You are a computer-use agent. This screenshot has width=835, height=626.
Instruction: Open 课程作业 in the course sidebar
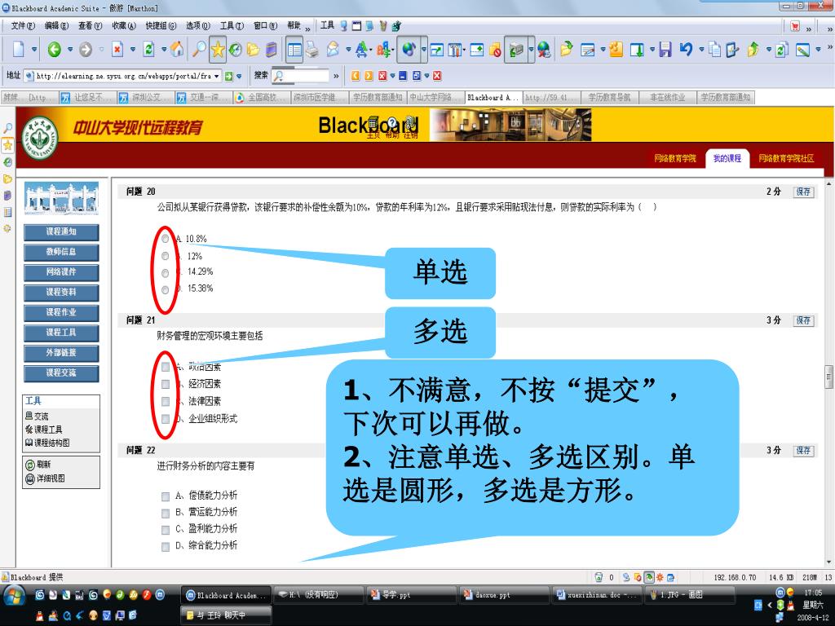[x=61, y=312]
